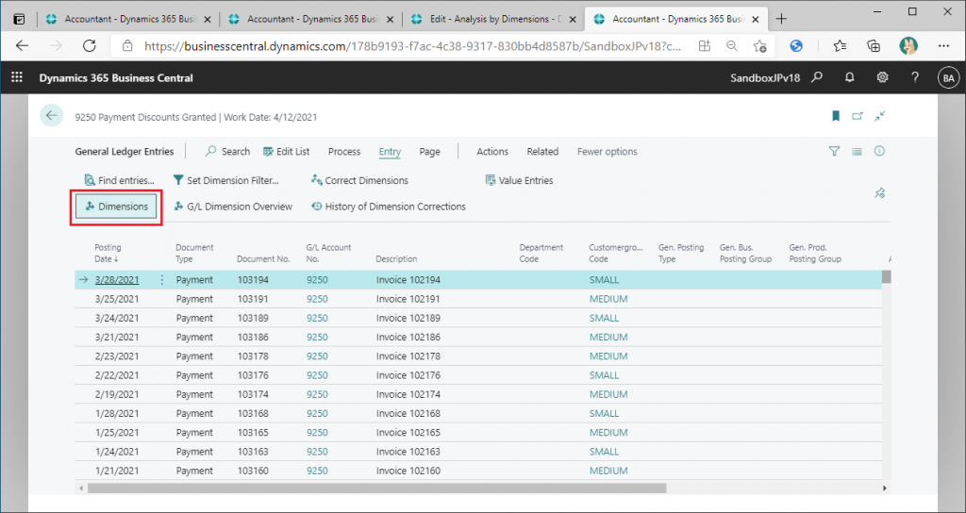
Task: Click Set Dimension Filter action
Action: coord(226,180)
